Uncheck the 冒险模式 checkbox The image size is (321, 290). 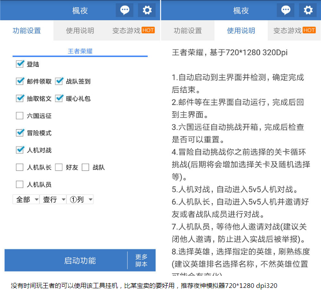(x=20, y=133)
